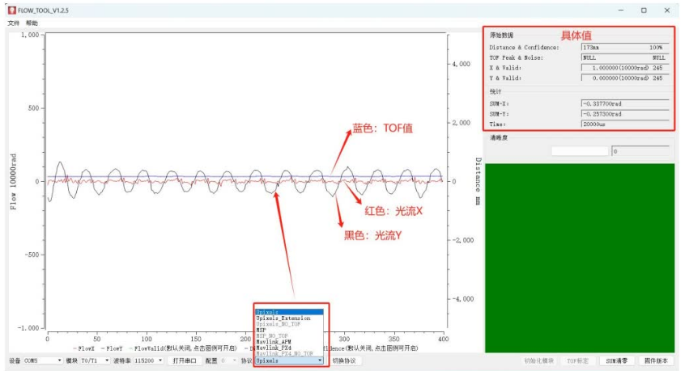Viewport: 689px width, 371px height.
Task: Click the 原始数据 group label
Action: tap(501, 35)
